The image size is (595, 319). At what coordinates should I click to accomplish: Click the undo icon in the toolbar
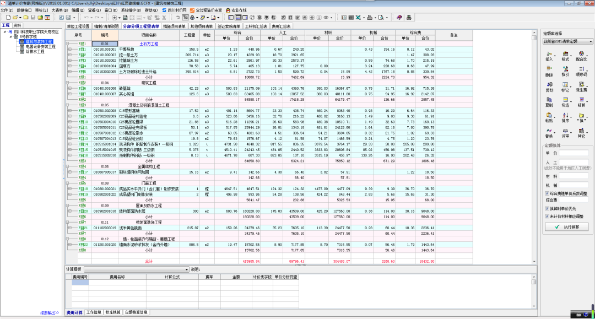[86, 18]
